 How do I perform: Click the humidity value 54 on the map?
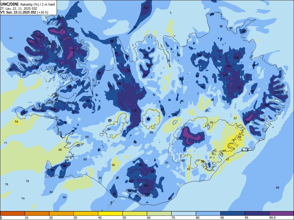pos(16,122)
